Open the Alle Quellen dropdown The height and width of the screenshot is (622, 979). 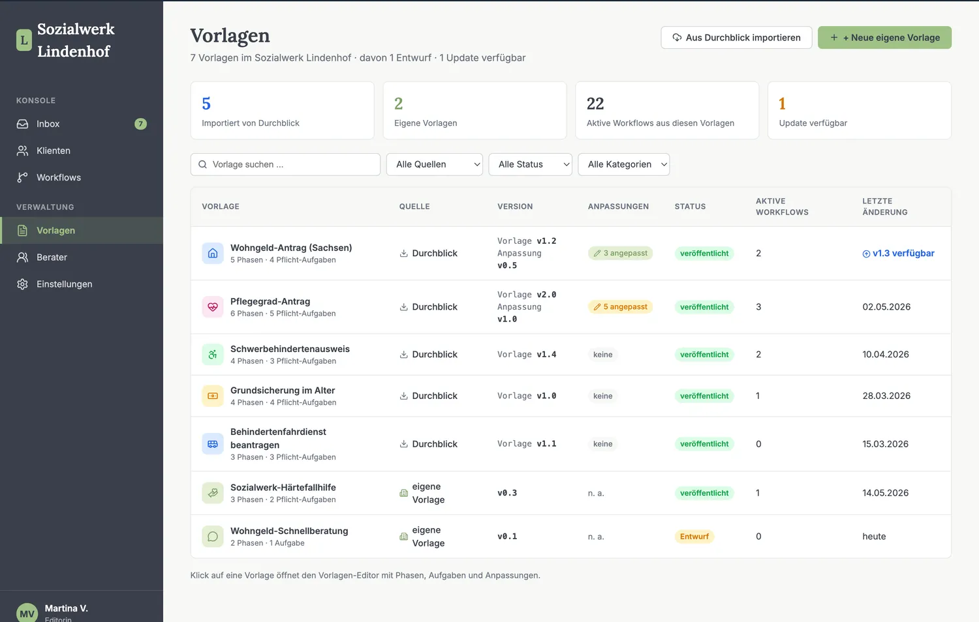(x=435, y=164)
